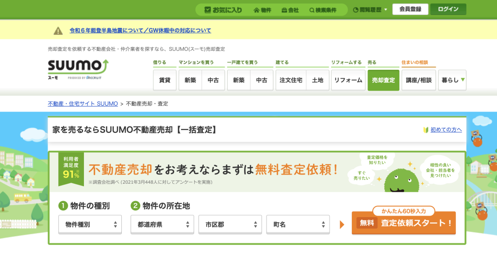Open the リフォーム tab
Screen dimensions: 497x253
(348, 80)
